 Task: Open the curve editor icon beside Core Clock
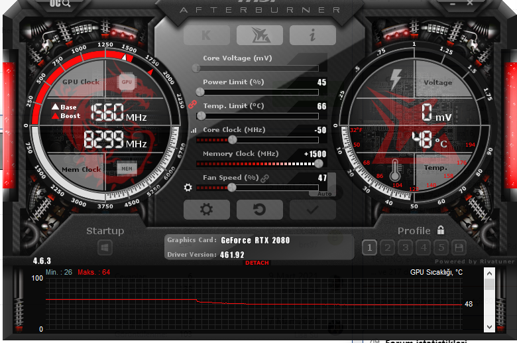(x=194, y=131)
